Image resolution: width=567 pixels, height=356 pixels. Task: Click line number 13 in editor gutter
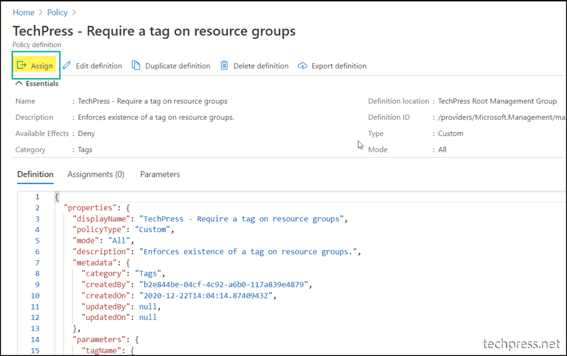35,328
